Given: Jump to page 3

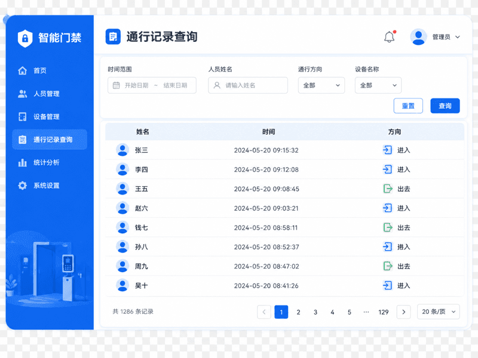Looking at the screenshot, I should (x=315, y=312).
